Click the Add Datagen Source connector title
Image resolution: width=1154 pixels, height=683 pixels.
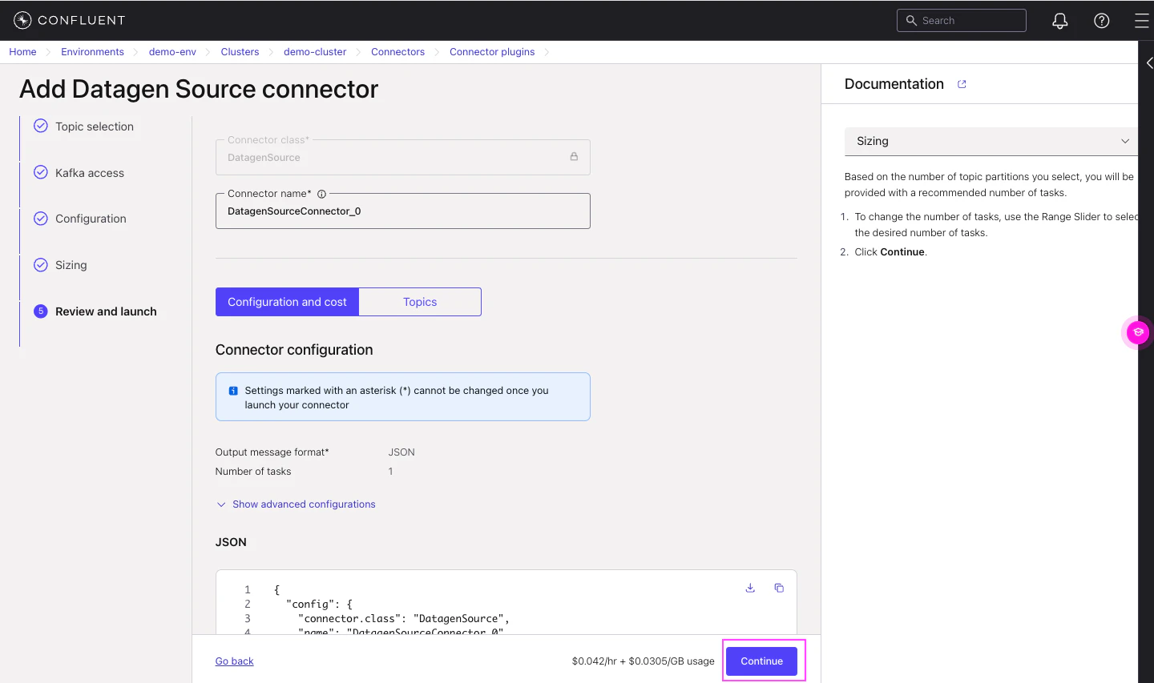tap(199, 89)
